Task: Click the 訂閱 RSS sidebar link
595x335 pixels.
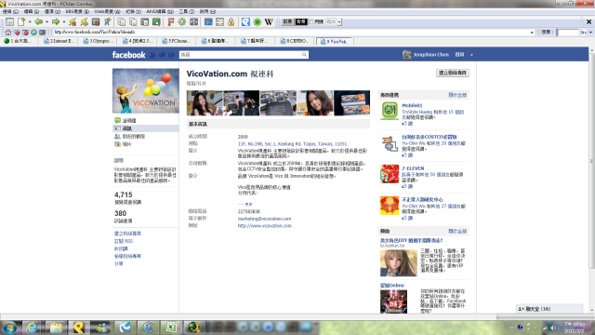Action: (124, 241)
